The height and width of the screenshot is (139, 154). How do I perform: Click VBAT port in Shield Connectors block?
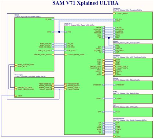pyautogui.click(x=114, y=136)
